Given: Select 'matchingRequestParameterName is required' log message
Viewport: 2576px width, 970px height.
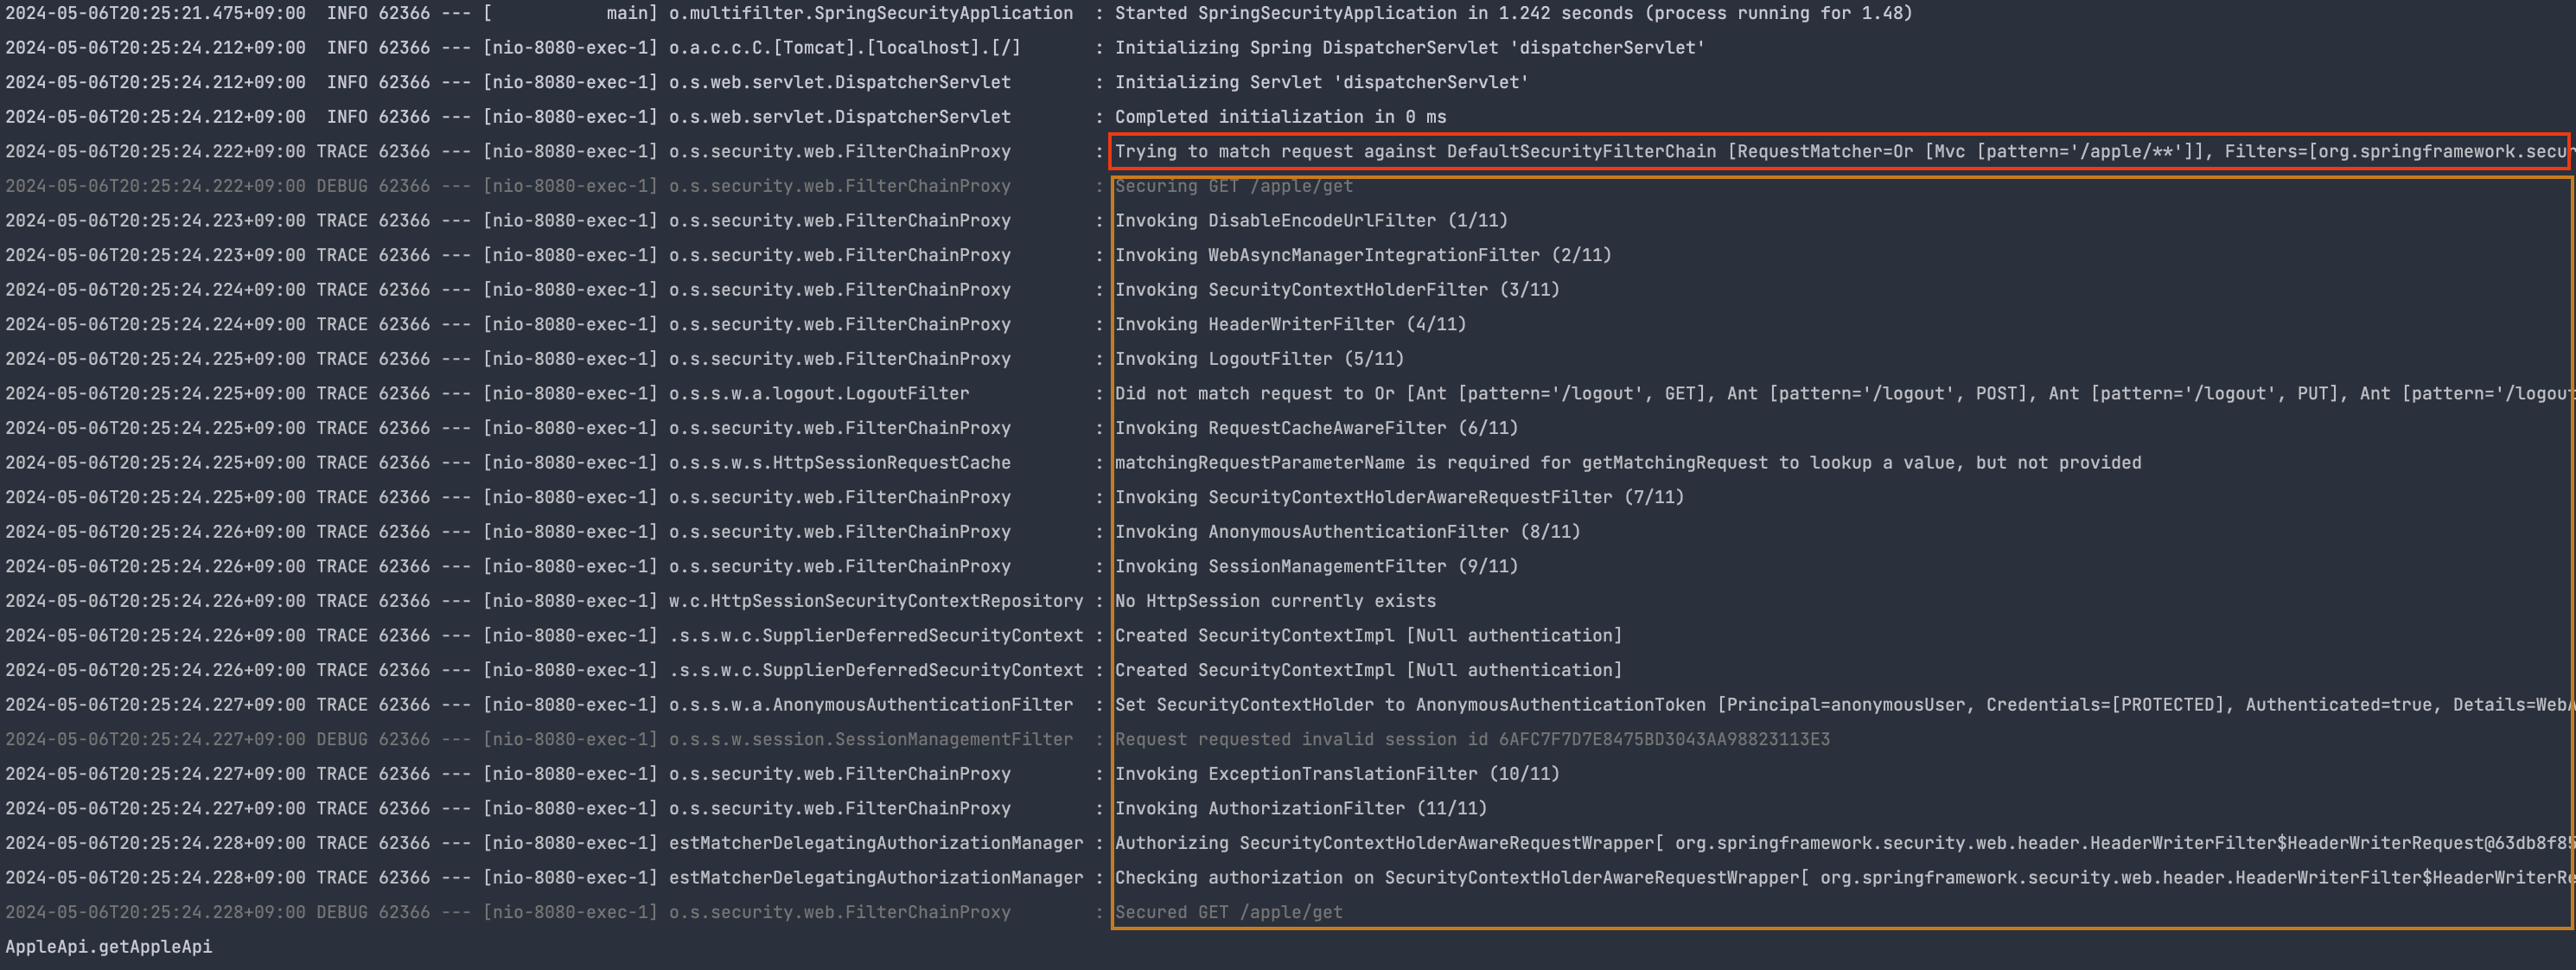Looking at the screenshot, I should [1628, 463].
